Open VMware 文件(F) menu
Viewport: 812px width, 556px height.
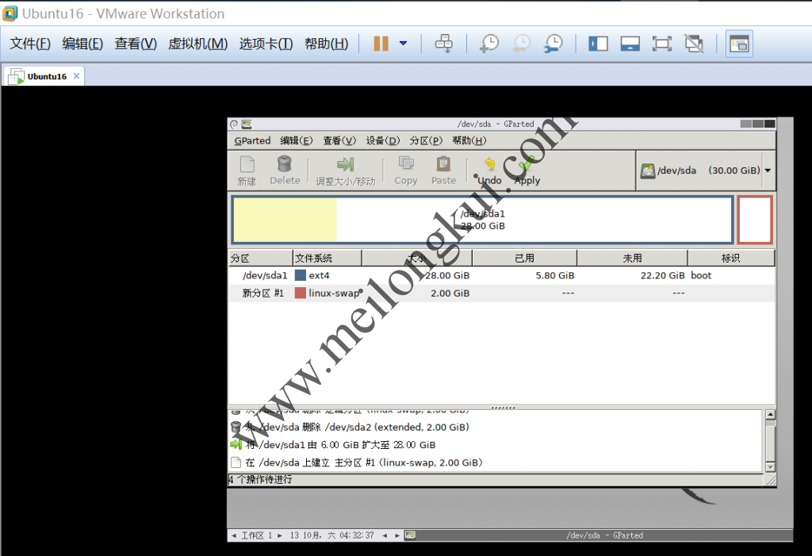tap(30, 44)
